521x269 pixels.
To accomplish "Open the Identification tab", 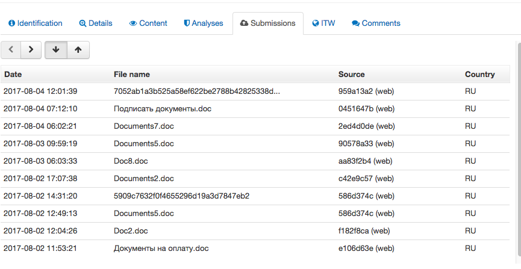I will coord(35,23).
